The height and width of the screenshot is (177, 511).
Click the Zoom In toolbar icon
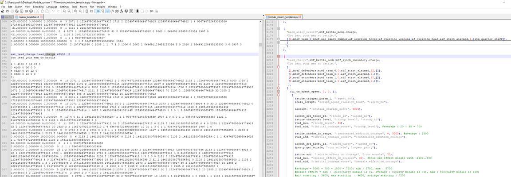tap(75, 11)
